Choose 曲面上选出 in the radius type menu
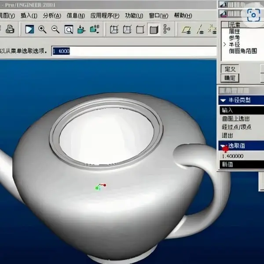264x264 pixels. (x=236, y=119)
